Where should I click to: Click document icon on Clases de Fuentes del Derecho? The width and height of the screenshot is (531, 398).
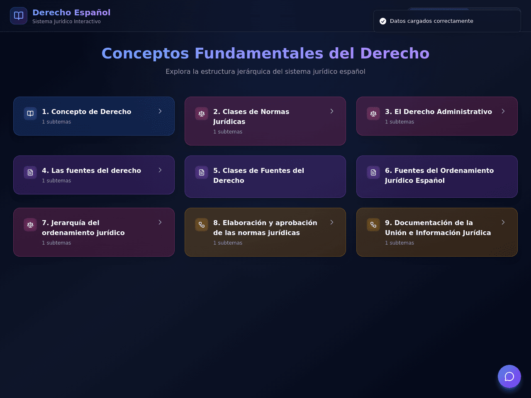pos(202,172)
